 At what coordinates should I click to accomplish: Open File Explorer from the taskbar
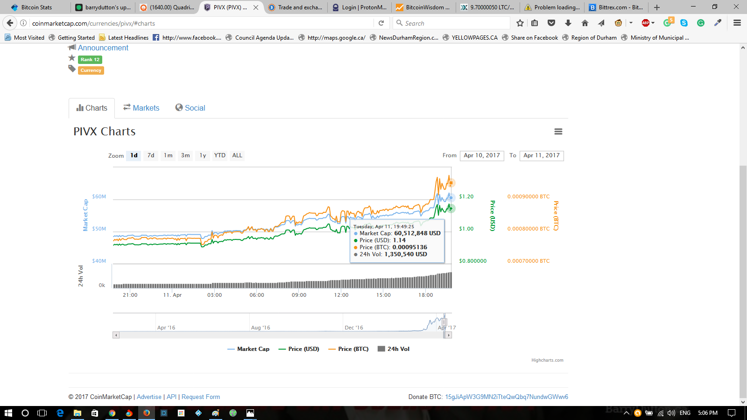[x=78, y=413]
